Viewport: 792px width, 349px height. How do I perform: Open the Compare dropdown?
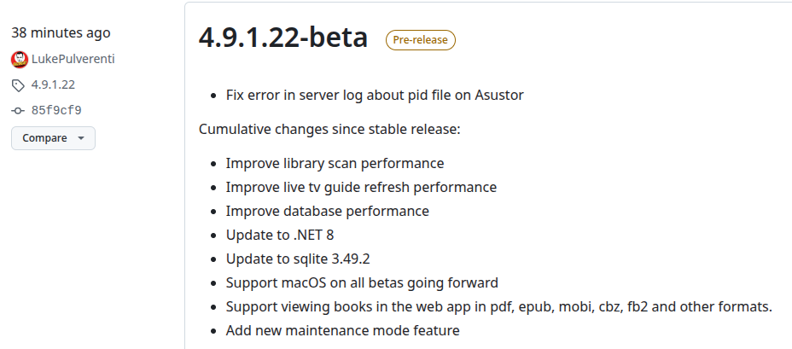tap(53, 138)
